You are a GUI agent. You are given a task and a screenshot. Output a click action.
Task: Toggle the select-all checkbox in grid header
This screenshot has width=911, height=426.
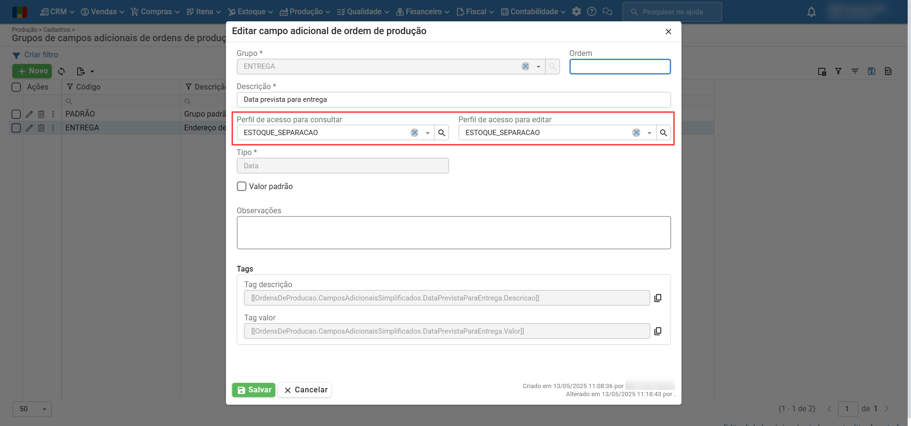click(x=16, y=87)
